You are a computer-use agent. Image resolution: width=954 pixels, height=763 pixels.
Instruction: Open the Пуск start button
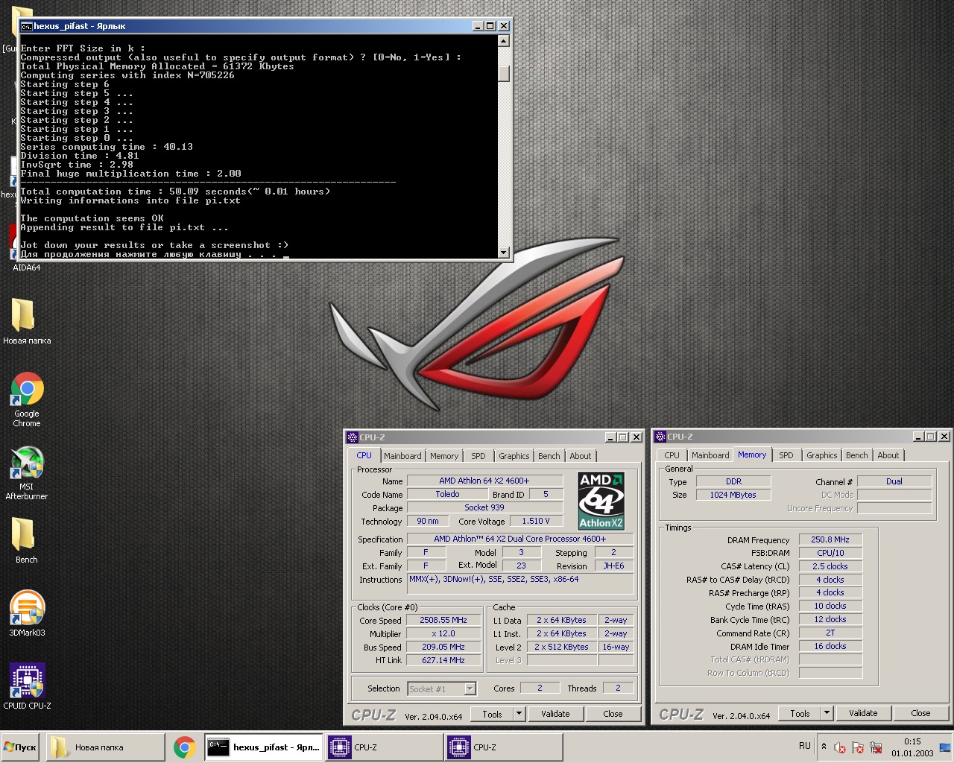[x=20, y=747]
